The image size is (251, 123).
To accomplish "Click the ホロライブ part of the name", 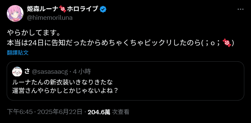I will (x=83, y=9).
